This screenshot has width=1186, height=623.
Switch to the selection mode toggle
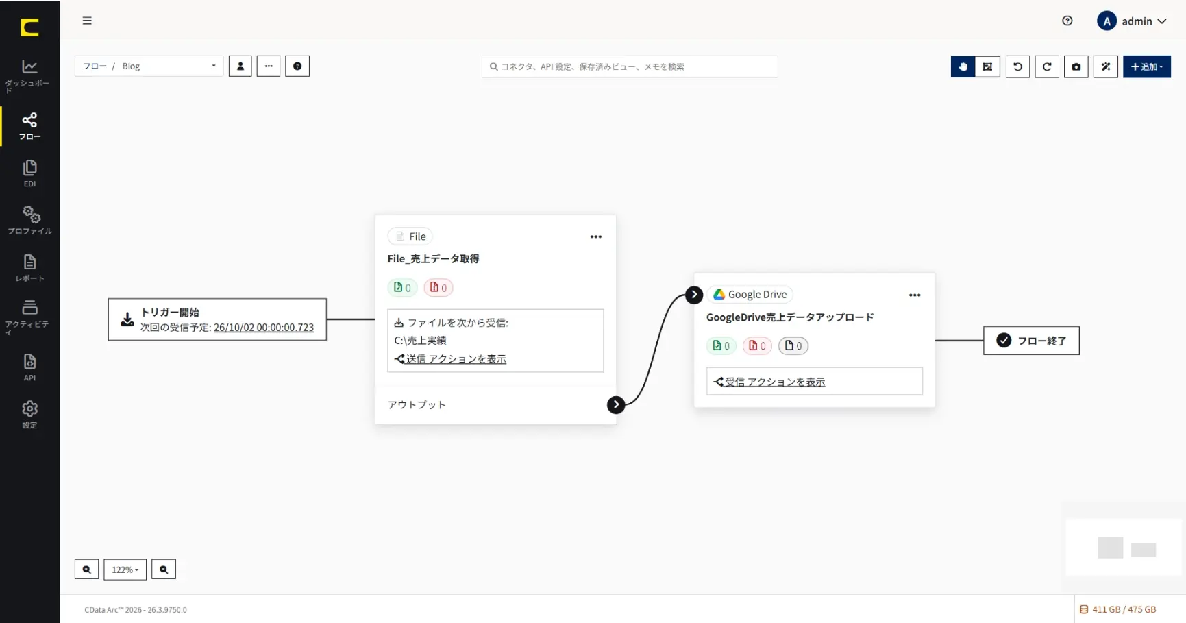987,66
